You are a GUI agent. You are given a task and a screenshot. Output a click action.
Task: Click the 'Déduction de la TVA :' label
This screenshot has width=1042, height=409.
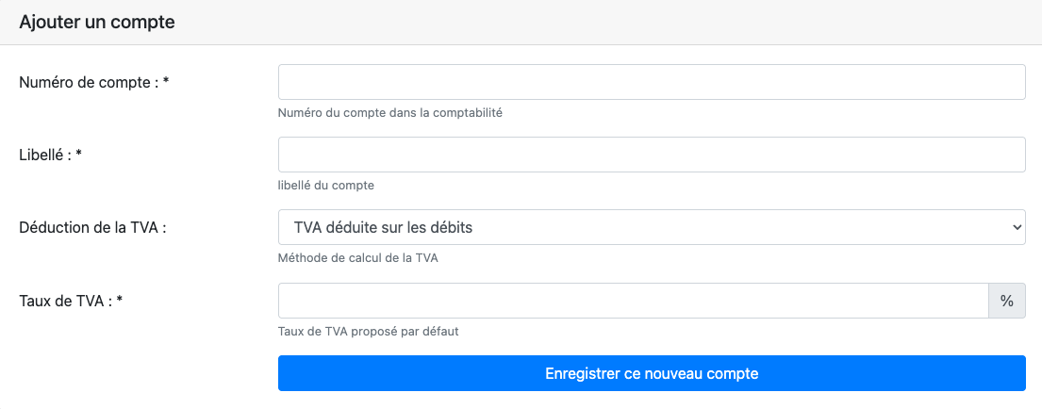pyautogui.click(x=92, y=227)
